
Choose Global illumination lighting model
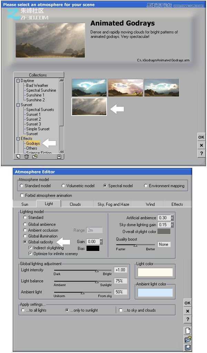coord(25,236)
